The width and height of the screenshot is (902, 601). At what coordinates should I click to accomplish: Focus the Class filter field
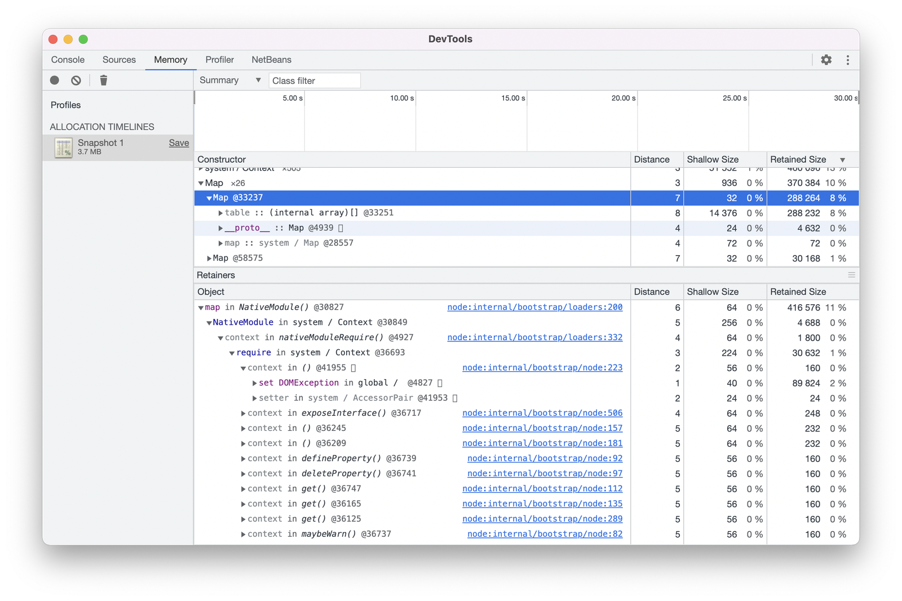coord(314,81)
